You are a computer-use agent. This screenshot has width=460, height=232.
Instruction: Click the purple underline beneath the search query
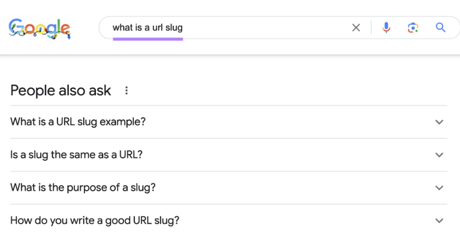coord(147,39)
